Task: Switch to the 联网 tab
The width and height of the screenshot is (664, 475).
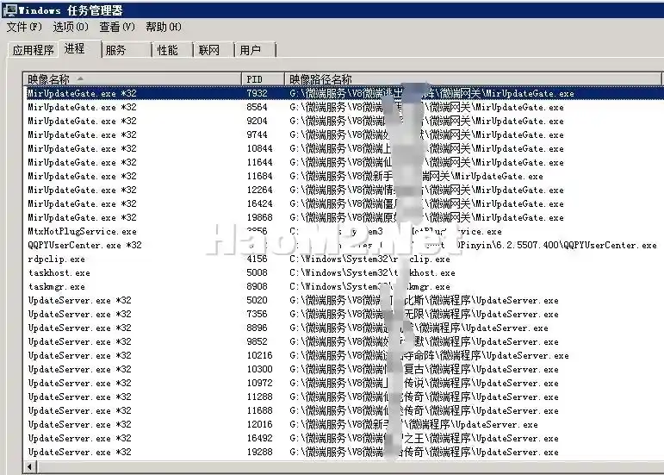Action: click(214, 50)
